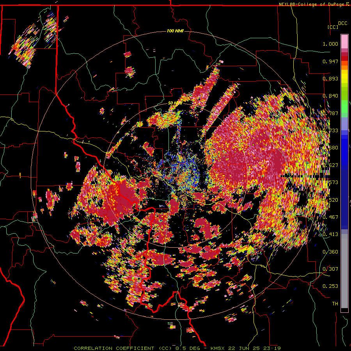Click the 0.627 legend value
This screenshot has height=351, width=351.
[330, 165]
